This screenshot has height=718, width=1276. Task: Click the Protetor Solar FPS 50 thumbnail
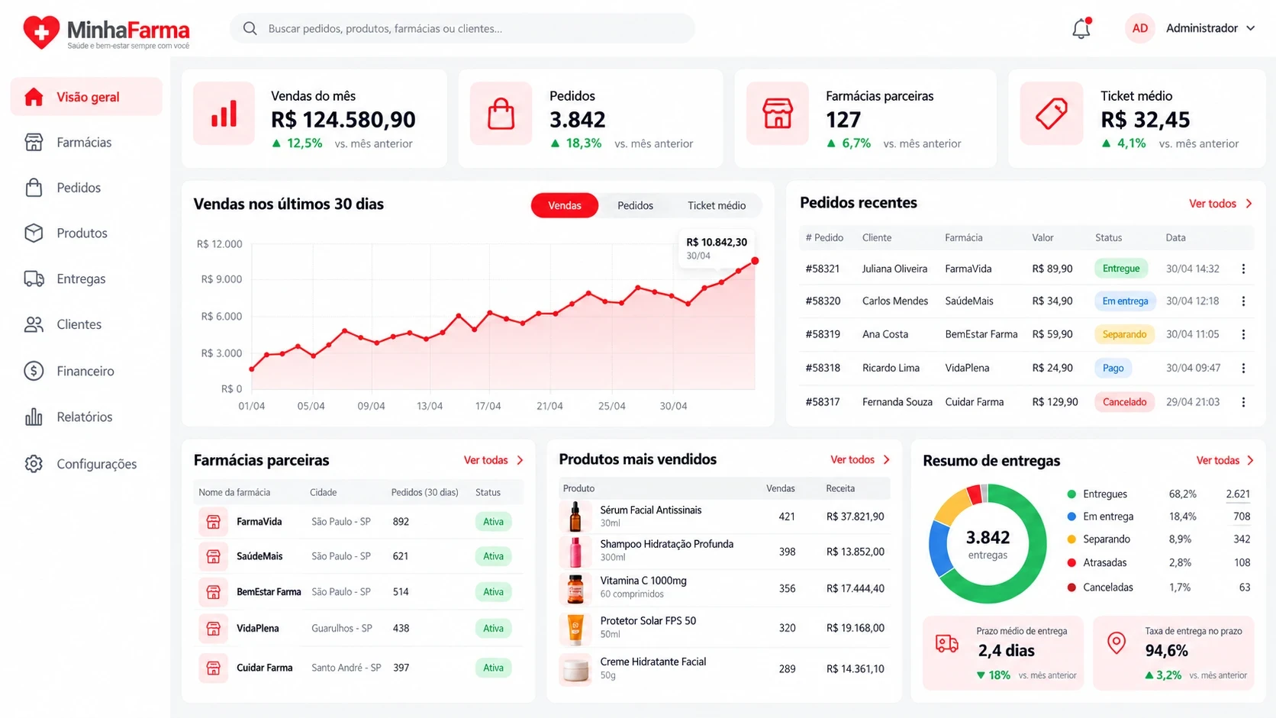(x=575, y=628)
